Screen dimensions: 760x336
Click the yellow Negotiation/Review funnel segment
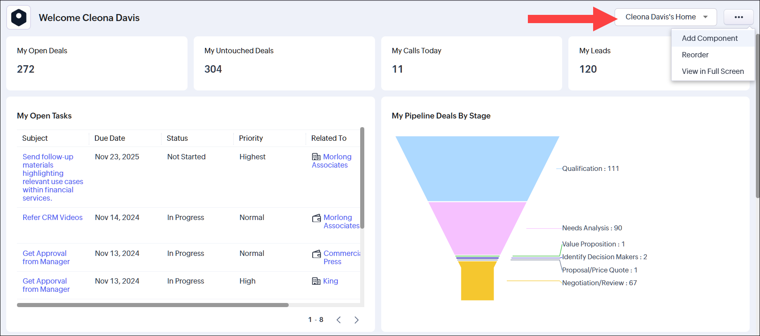click(477, 281)
